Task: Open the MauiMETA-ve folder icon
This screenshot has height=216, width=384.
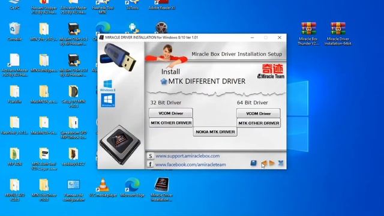Action: 44,125
